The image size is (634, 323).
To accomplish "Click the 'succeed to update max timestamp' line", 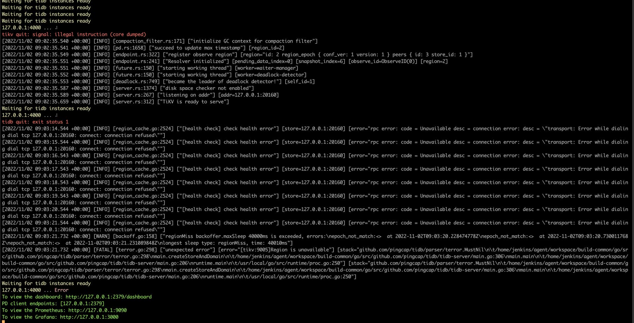I will [x=143, y=48].
